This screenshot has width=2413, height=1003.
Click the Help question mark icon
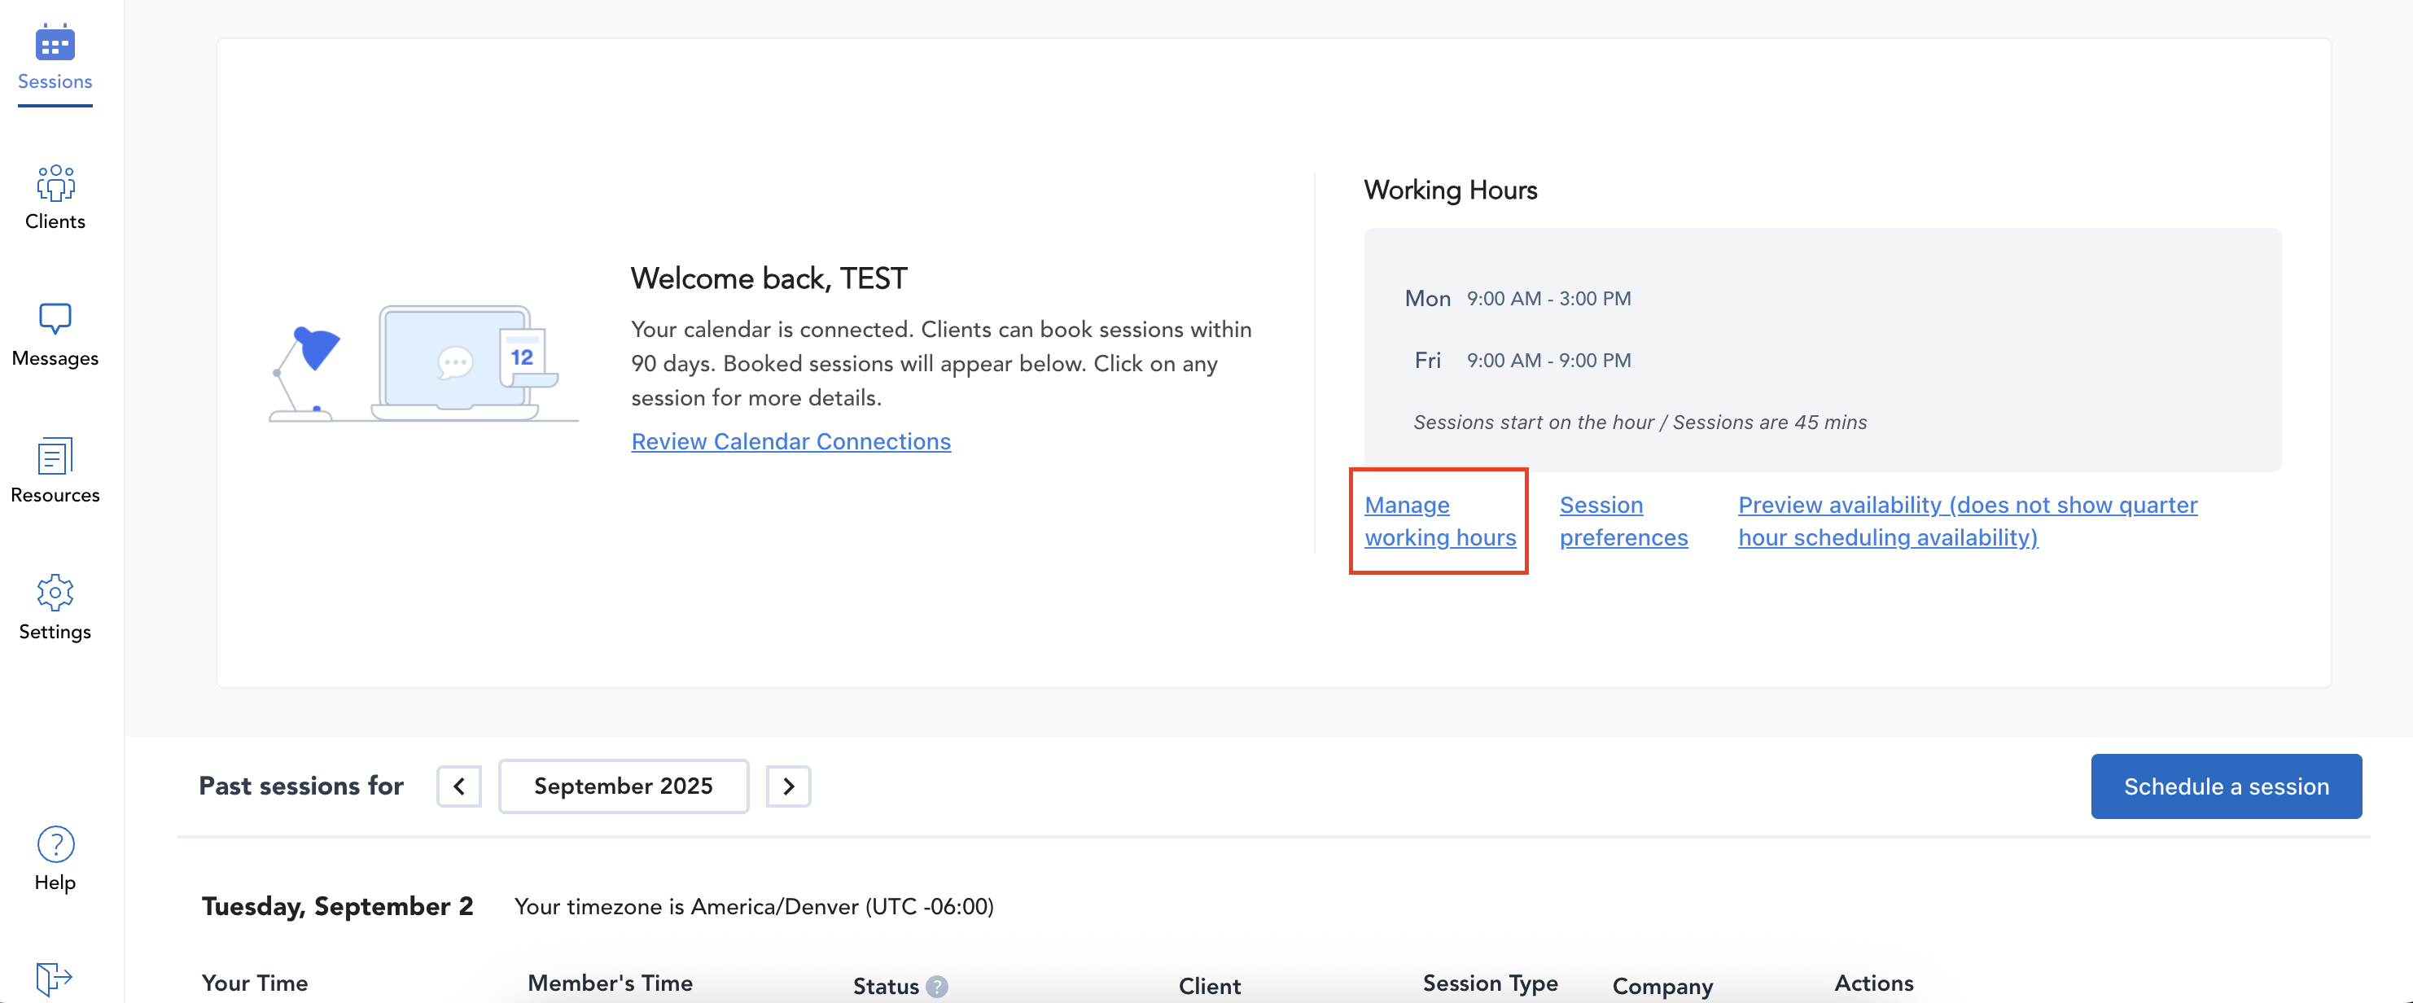[x=55, y=843]
